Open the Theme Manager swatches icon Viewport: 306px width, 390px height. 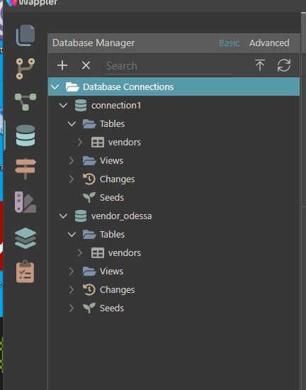(x=25, y=202)
